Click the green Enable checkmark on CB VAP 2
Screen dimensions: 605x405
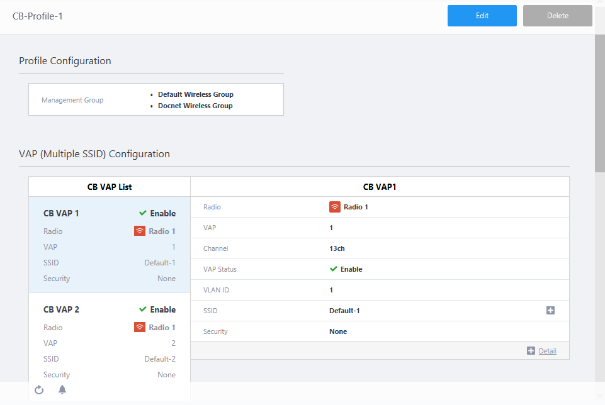143,309
